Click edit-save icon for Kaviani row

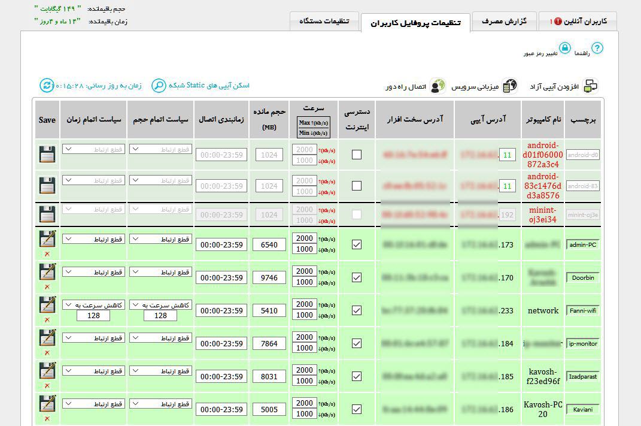pos(47,403)
